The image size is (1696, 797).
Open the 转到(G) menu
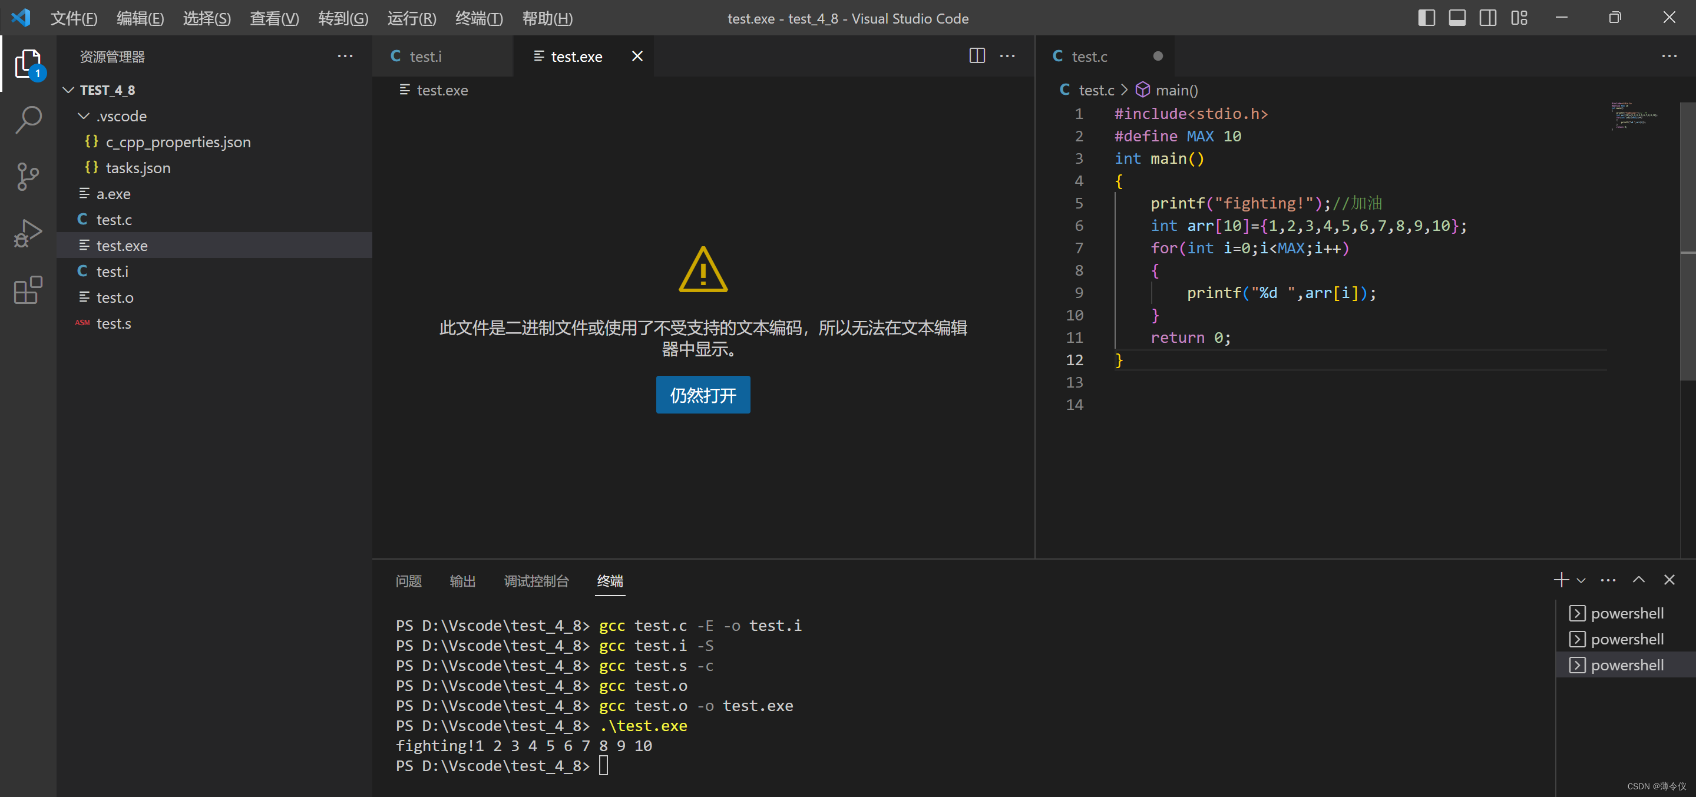(x=343, y=18)
